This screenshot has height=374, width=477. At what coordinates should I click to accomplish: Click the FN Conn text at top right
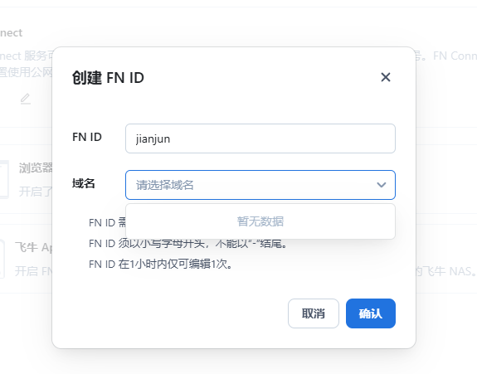455,56
